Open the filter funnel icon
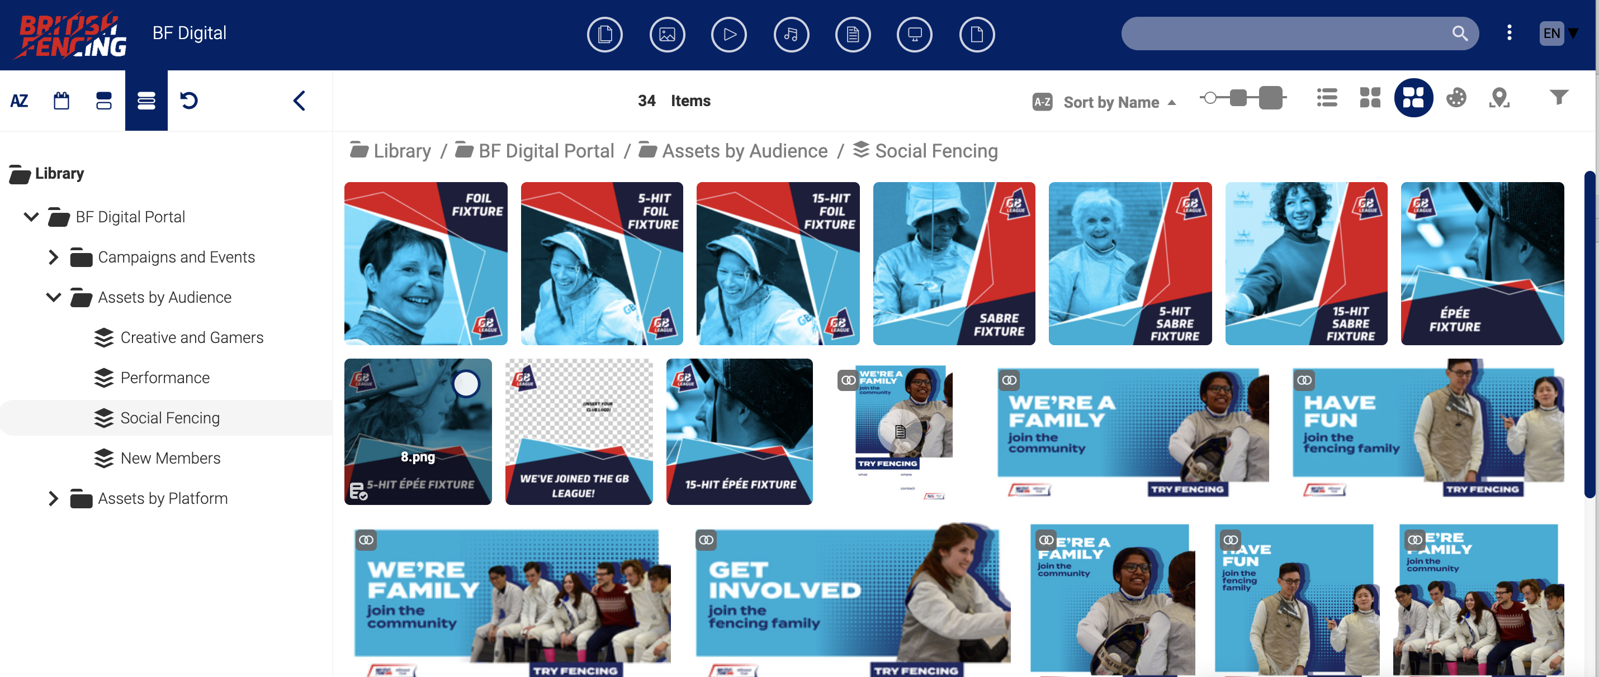Viewport: 1599px width, 677px height. coord(1558,97)
